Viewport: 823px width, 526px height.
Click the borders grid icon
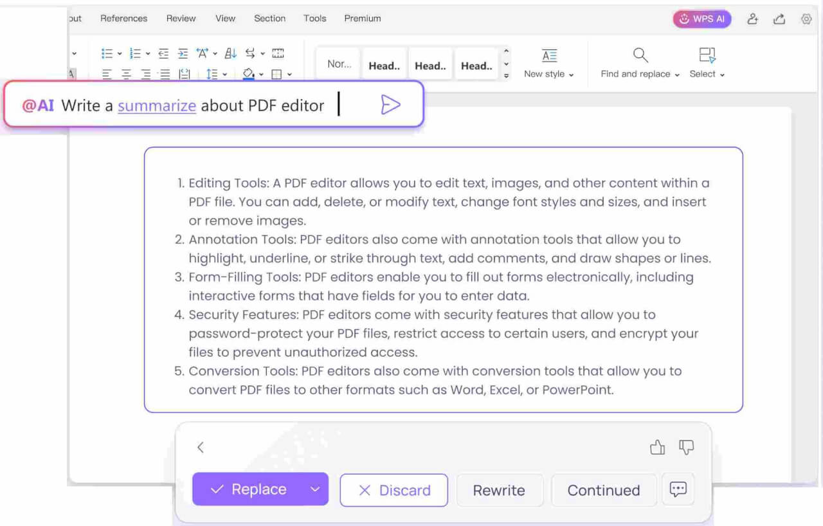pos(276,75)
